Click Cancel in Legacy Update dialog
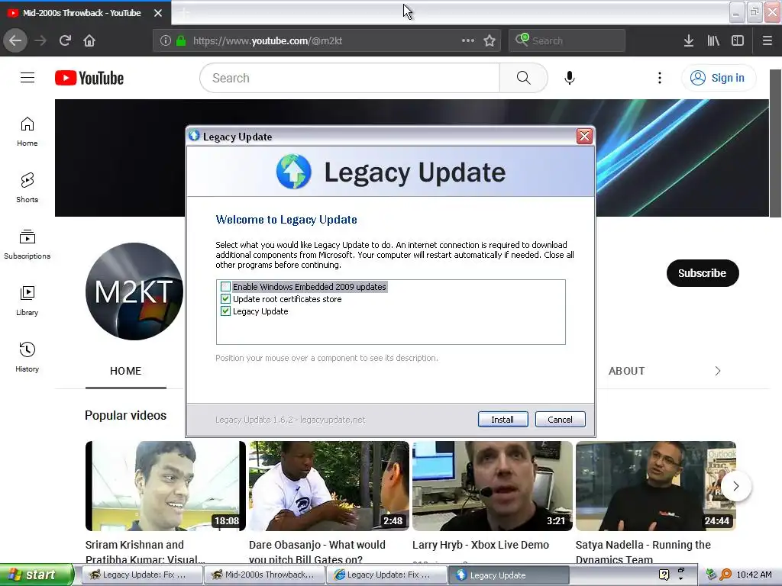The image size is (782, 586). pos(560,420)
